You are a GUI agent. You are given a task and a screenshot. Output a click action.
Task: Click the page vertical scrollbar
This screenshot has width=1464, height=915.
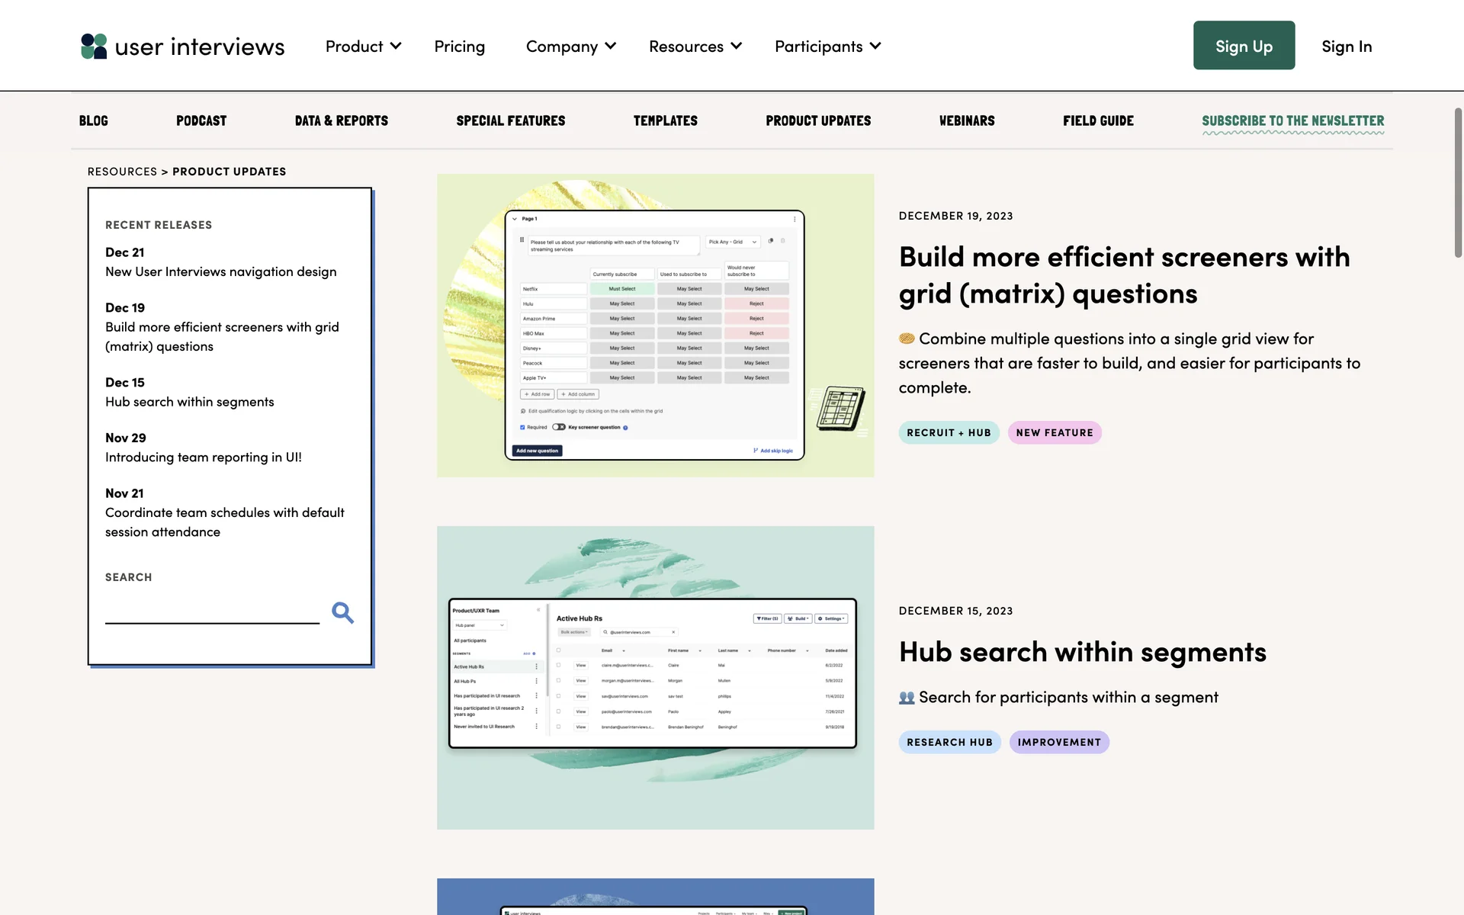(x=1458, y=183)
